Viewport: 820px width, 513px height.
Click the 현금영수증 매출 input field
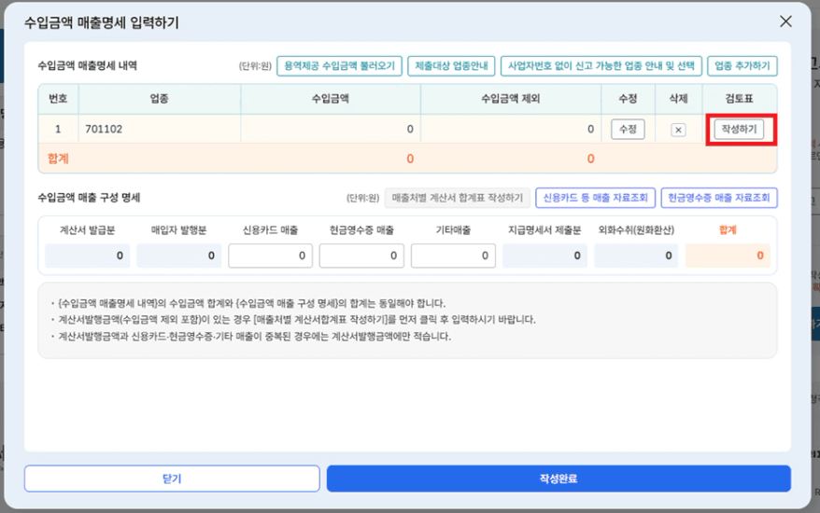pyautogui.click(x=361, y=256)
